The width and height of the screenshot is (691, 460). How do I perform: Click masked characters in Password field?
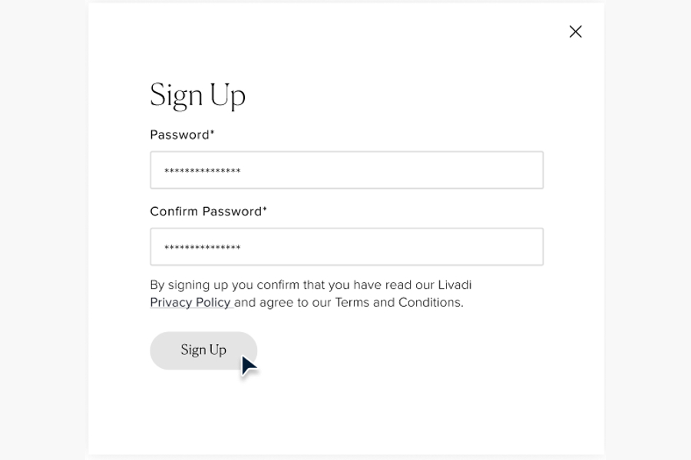202,171
